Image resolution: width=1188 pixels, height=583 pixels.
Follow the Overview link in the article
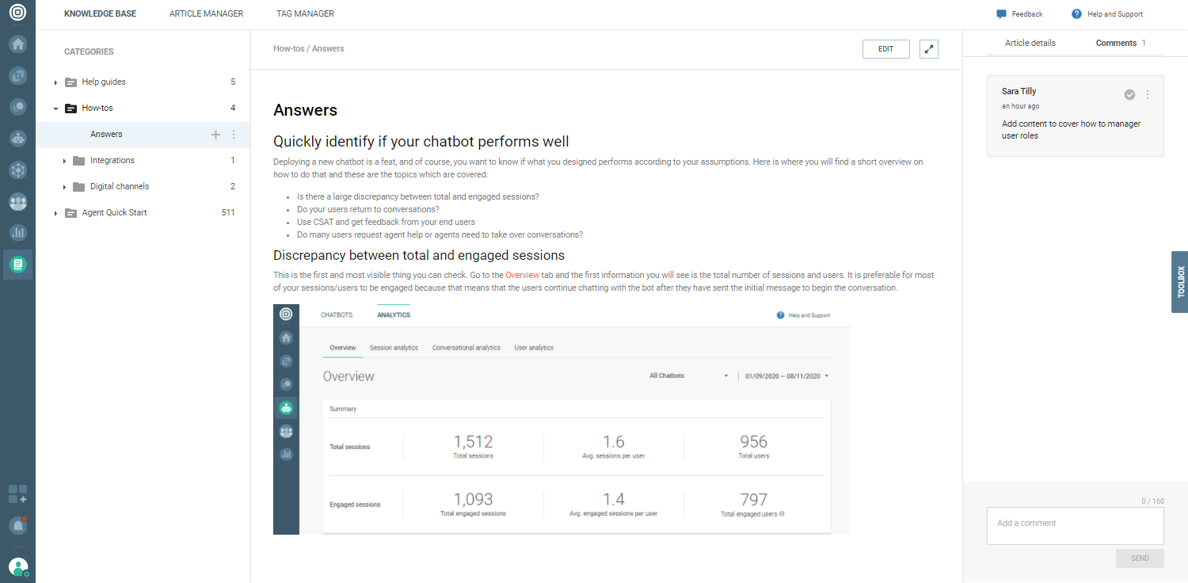click(521, 276)
